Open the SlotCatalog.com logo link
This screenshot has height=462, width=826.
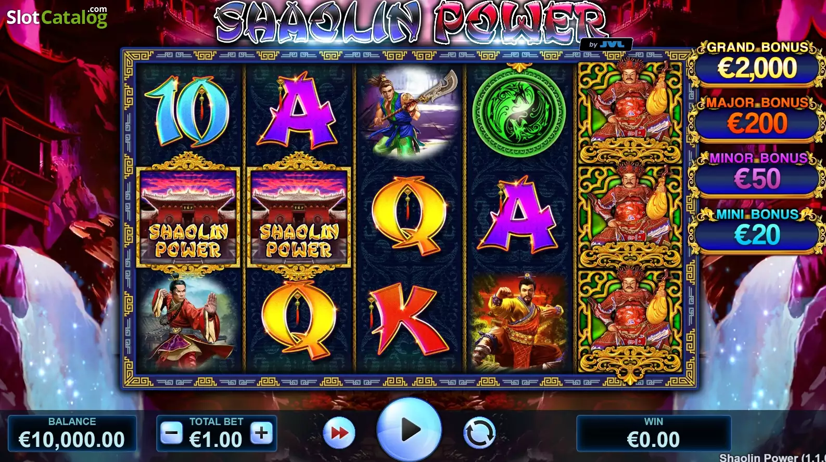tap(57, 17)
